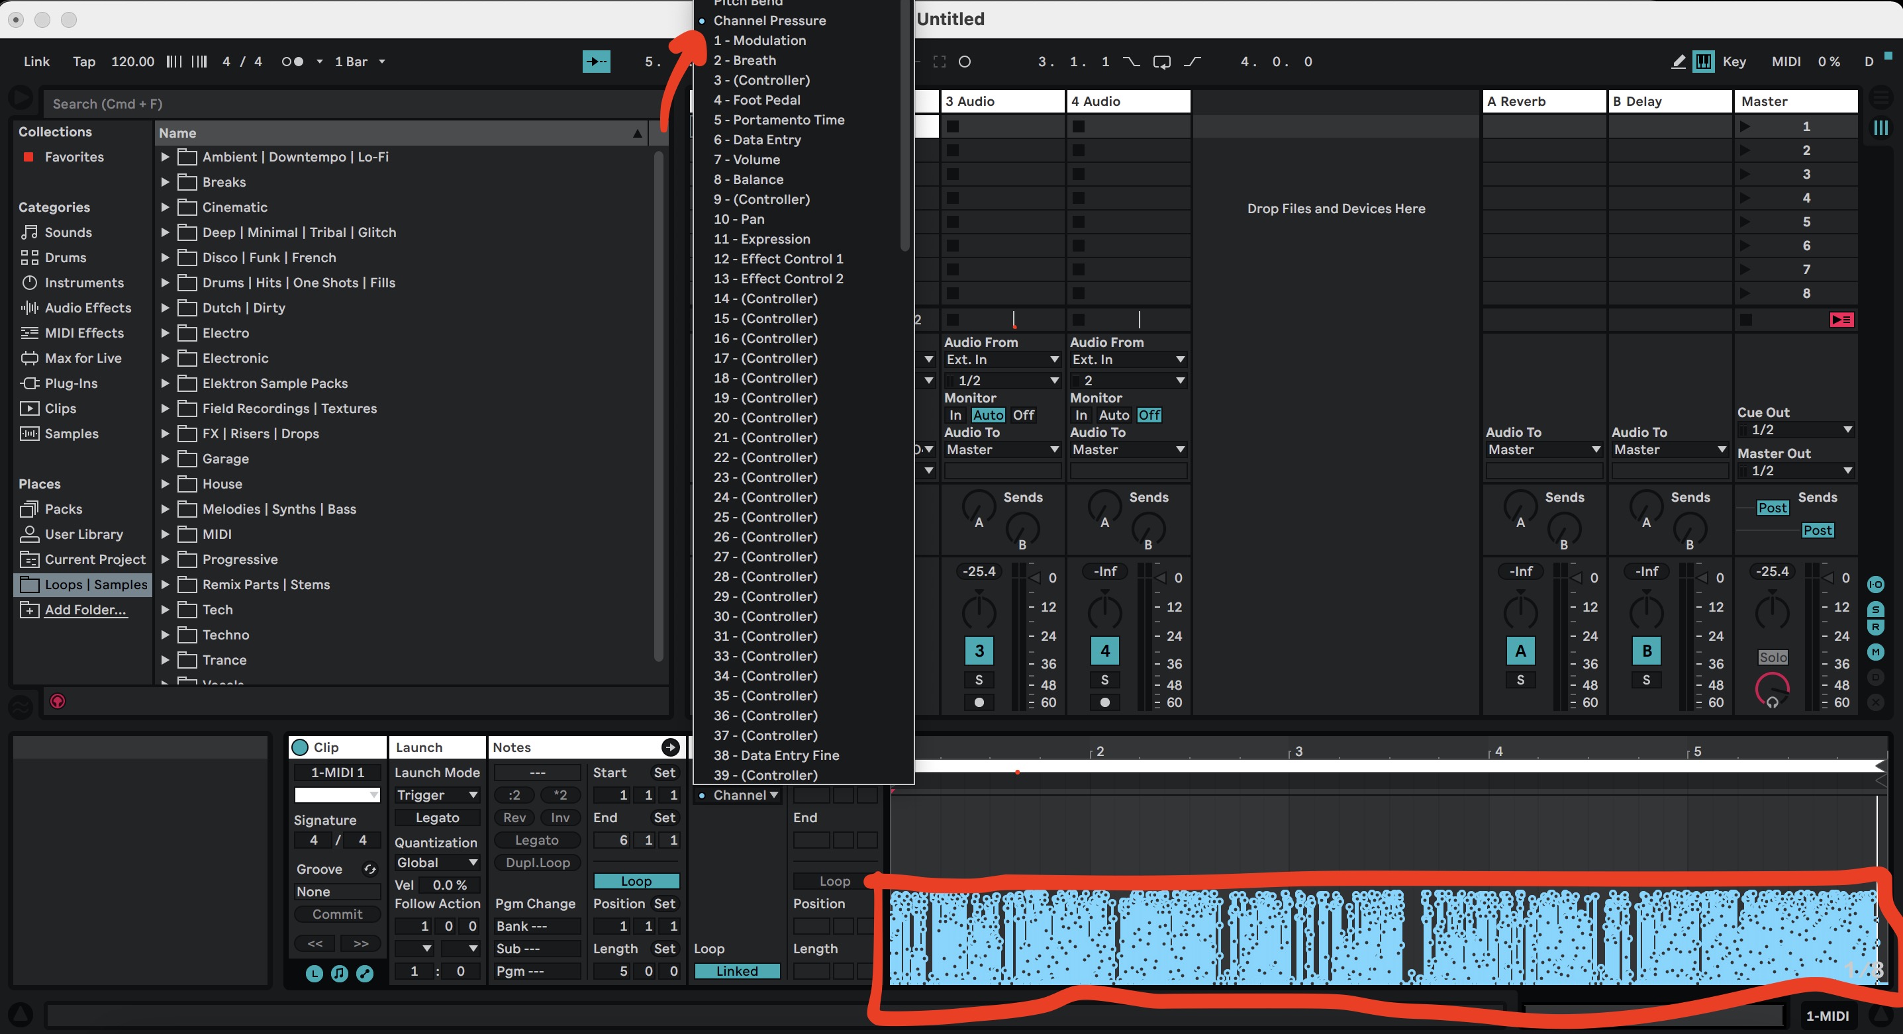Open the Launch Mode Trigger dropdown
Screen dimensions: 1903x1034
click(x=436, y=796)
